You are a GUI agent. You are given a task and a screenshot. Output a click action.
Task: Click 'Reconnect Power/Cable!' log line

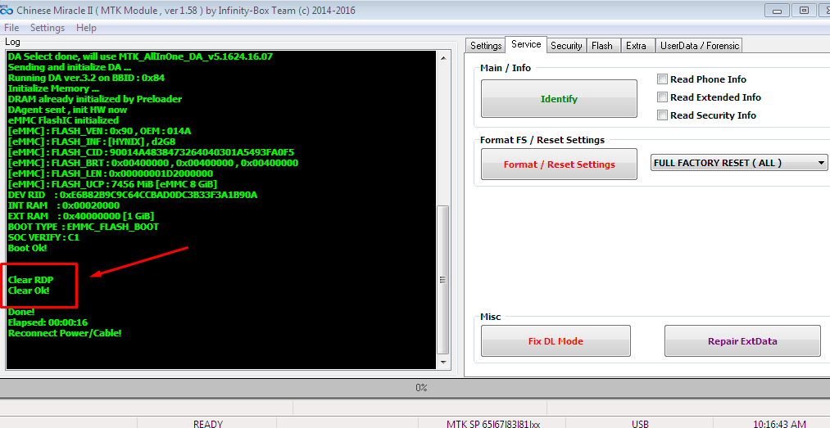pos(65,333)
